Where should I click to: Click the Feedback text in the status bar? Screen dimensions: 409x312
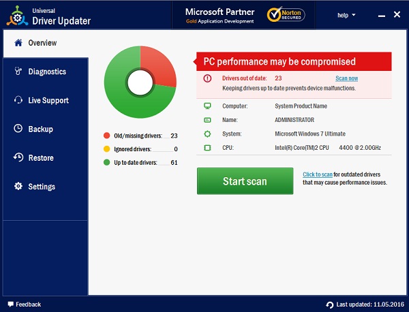pos(28,304)
